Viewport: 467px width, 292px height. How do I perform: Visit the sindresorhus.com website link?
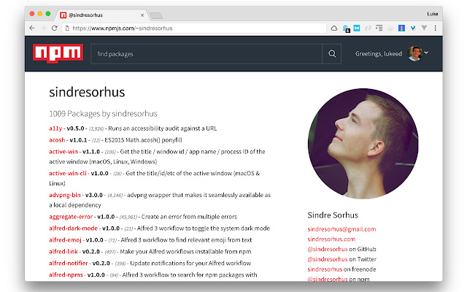click(x=331, y=239)
